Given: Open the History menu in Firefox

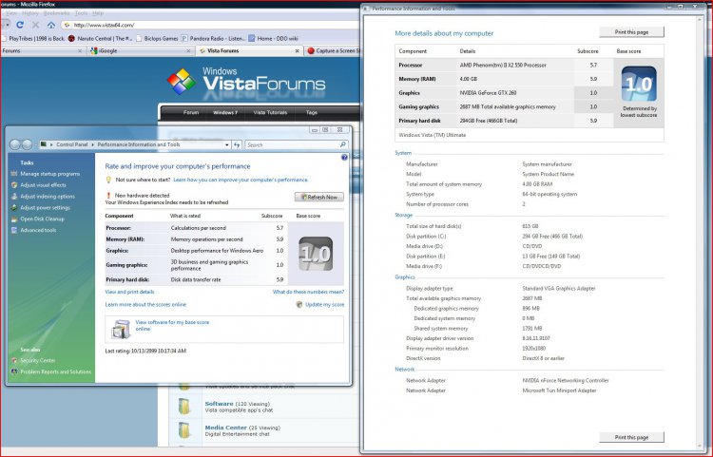Looking at the screenshot, I should coord(30,13).
